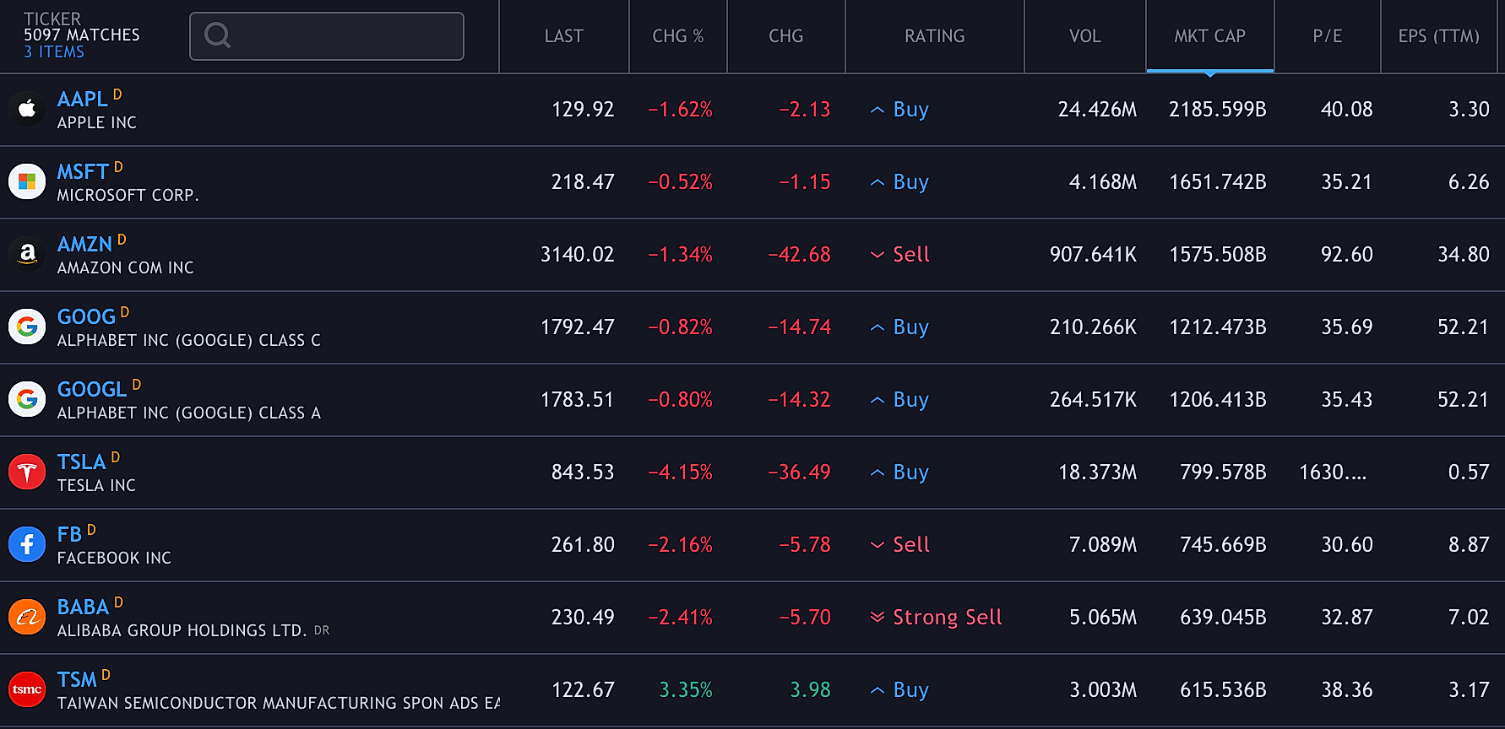Viewport: 1505px width, 729px height.
Task: Sort by the RATING column header
Action: point(935,36)
